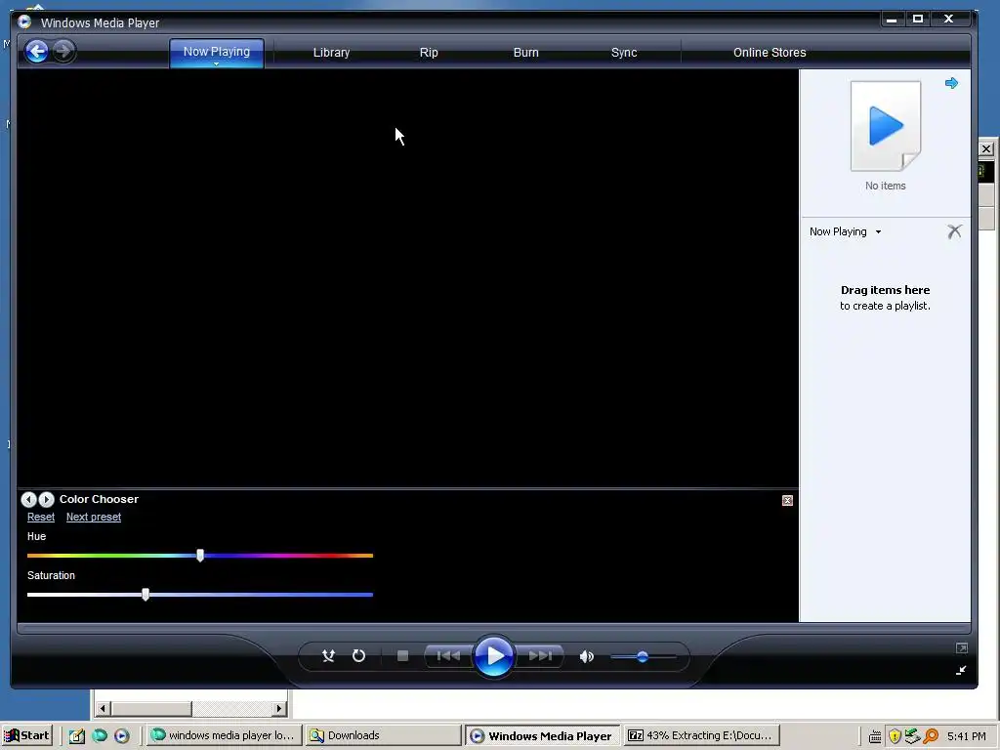1000x750 pixels.
Task: Switch to full screen view icon
Action: click(x=962, y=648)
